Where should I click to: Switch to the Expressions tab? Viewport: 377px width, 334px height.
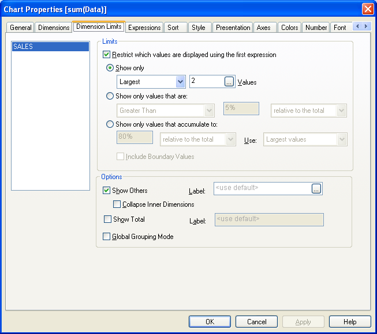(x=144, y=28)
